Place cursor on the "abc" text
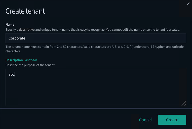Viewport: 192px width, 129px height. tap(12, 75)
